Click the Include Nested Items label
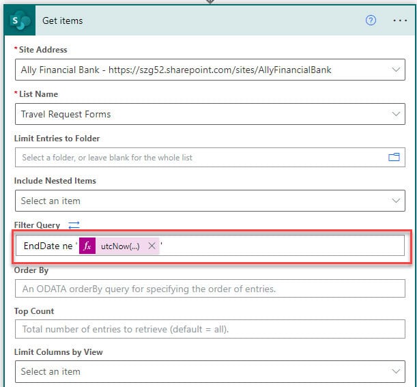This screenshot has height=387, width=417. (55, 181)
